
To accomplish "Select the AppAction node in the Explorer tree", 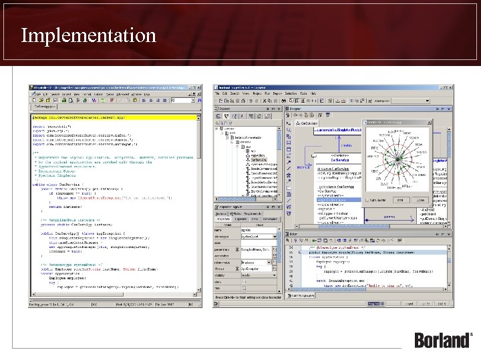I will (258, 155).
